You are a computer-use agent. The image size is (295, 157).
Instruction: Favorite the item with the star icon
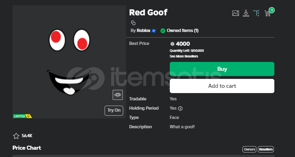16,136
